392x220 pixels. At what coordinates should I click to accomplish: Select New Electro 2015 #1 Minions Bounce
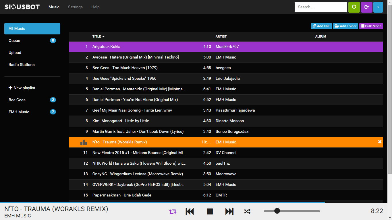(x=226, y=153)
